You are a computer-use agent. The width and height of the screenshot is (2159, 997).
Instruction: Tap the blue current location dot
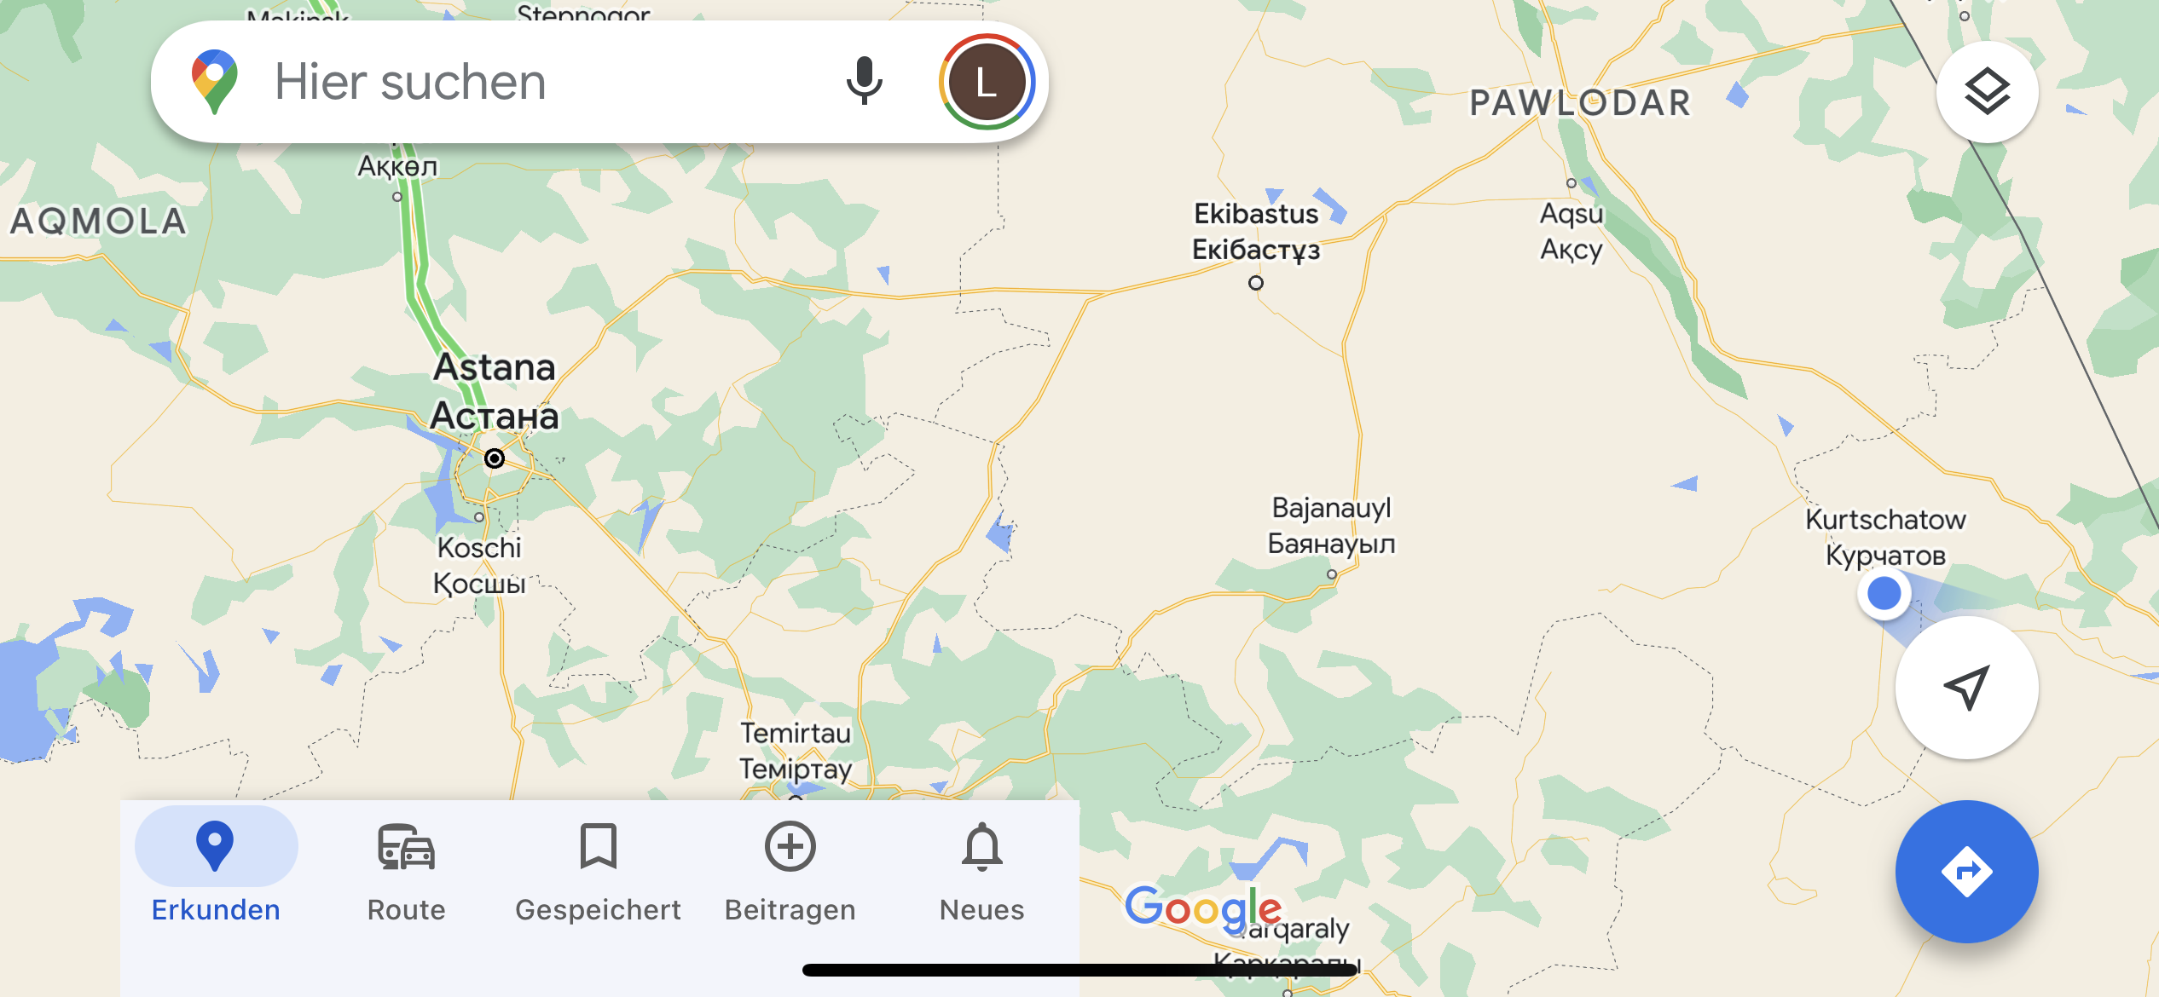1884,593
